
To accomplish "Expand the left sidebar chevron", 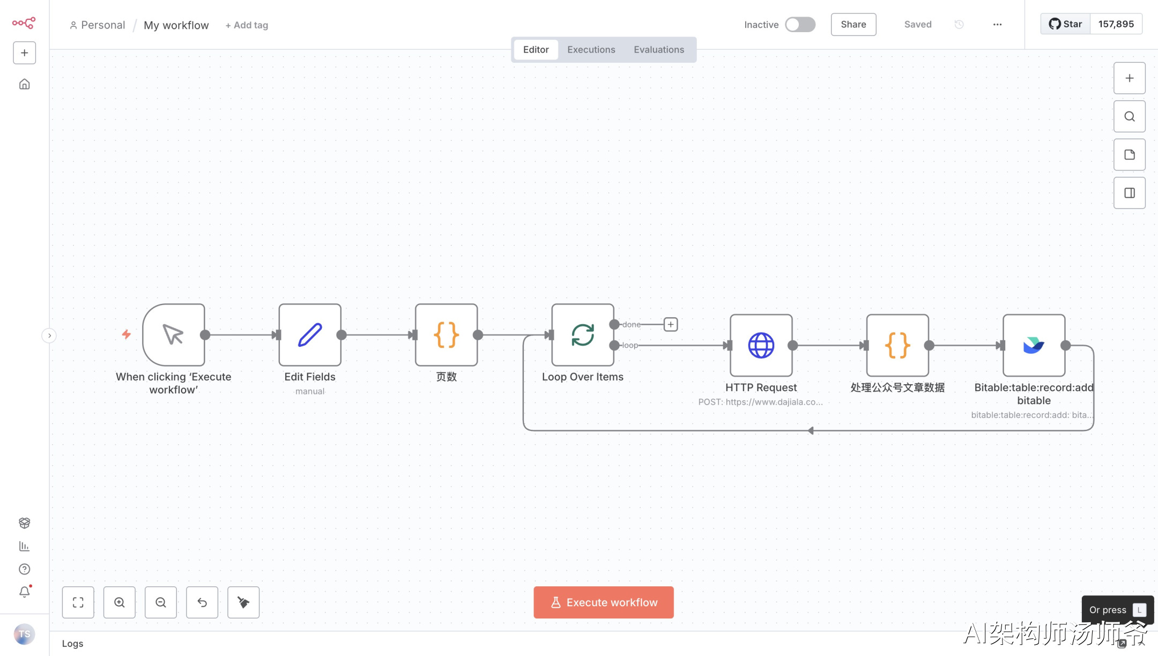I will [49, 336].
